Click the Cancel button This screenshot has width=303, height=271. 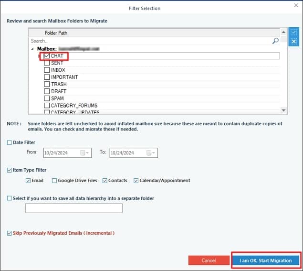(209, 260)
